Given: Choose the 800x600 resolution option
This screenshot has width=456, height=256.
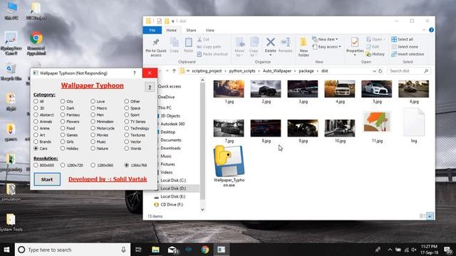Looking at the screenshot, I should pos(36,165).
